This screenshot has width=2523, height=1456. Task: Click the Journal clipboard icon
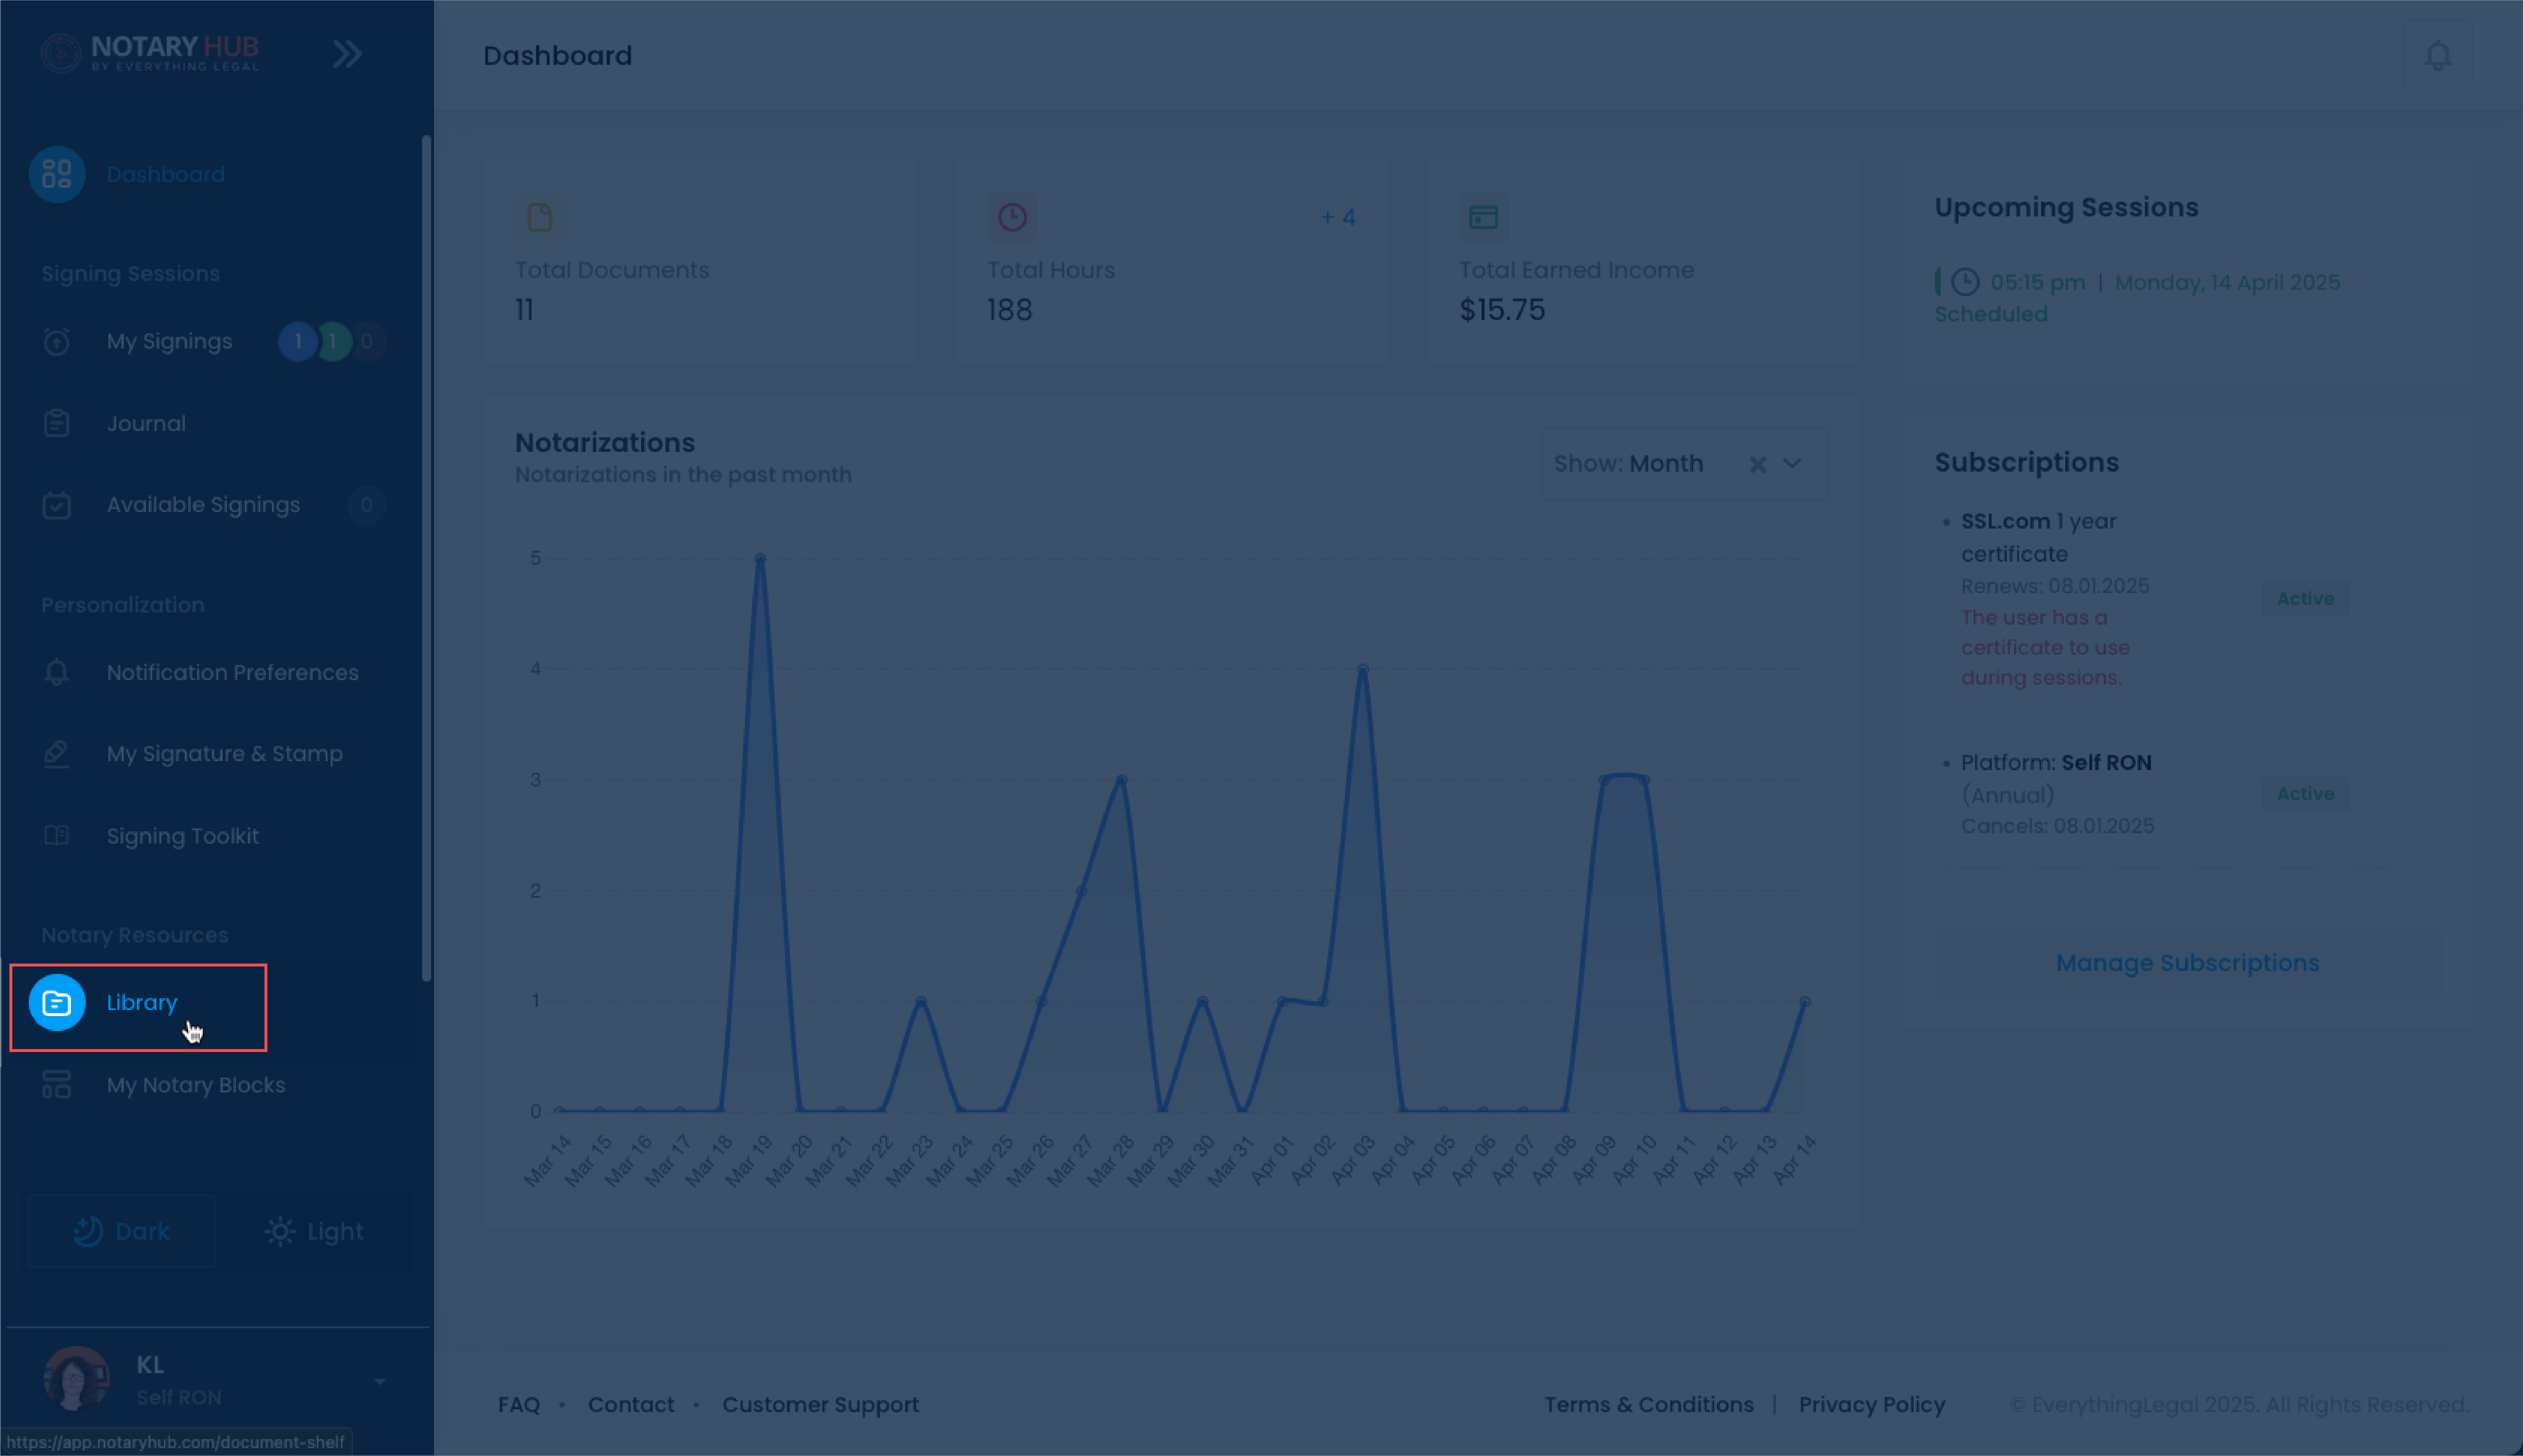tap(57, 423)
